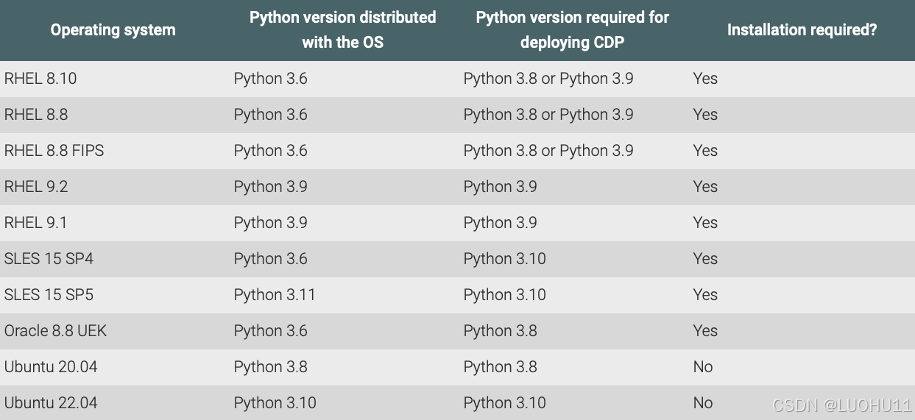Screen dimensions: 915x420
Task: Click 'No' in the Ubuntu 22.04 row
Action: pyautogui.click(x=703, y=403)
